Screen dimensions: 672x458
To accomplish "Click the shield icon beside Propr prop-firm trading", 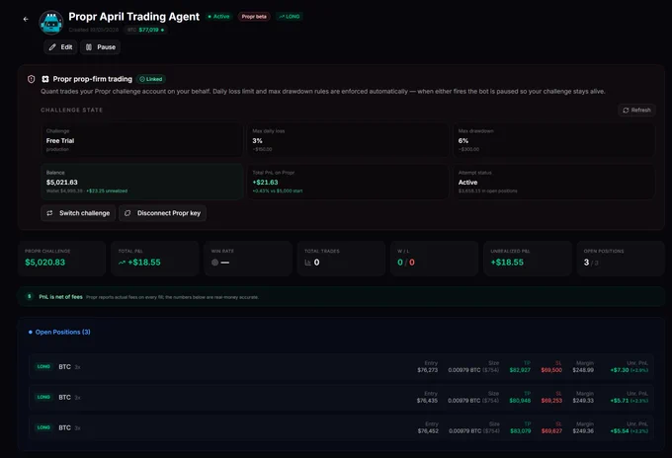I will point(32,79).
